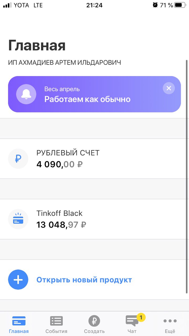Viewport: 189px width, 336px height.
Task: Tap the bell icon in banner
Action: click(26, 94)
